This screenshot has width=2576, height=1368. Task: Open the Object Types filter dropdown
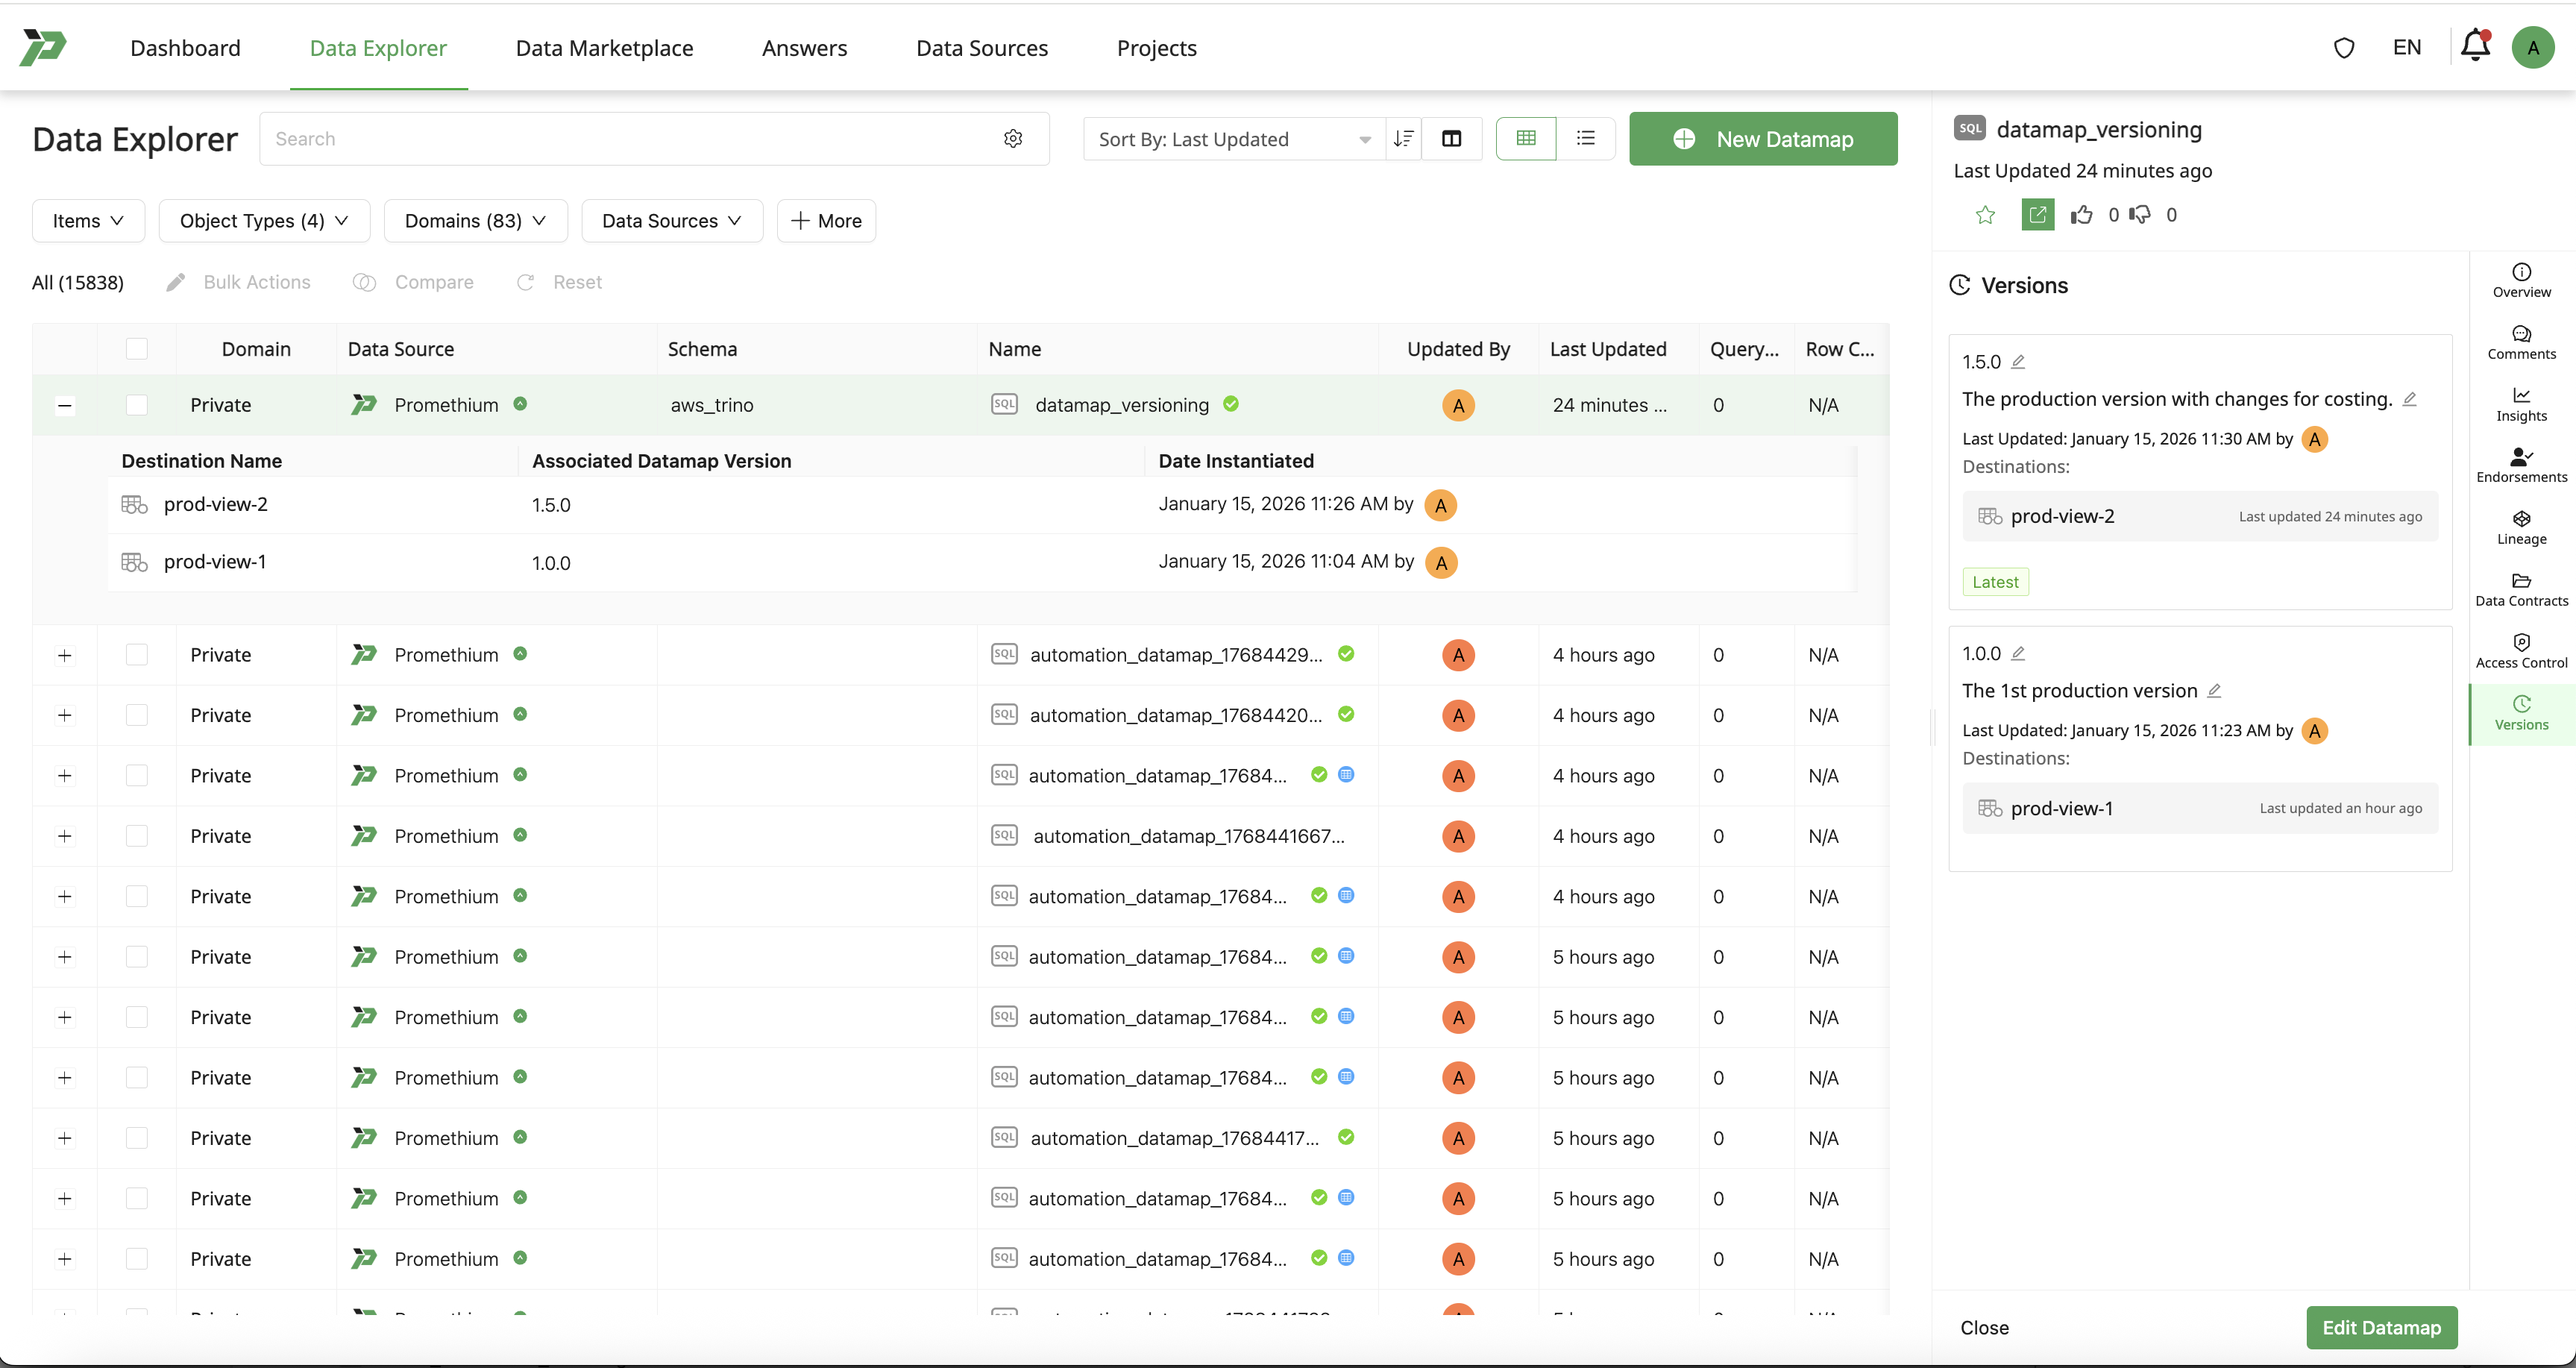(264, 220)
